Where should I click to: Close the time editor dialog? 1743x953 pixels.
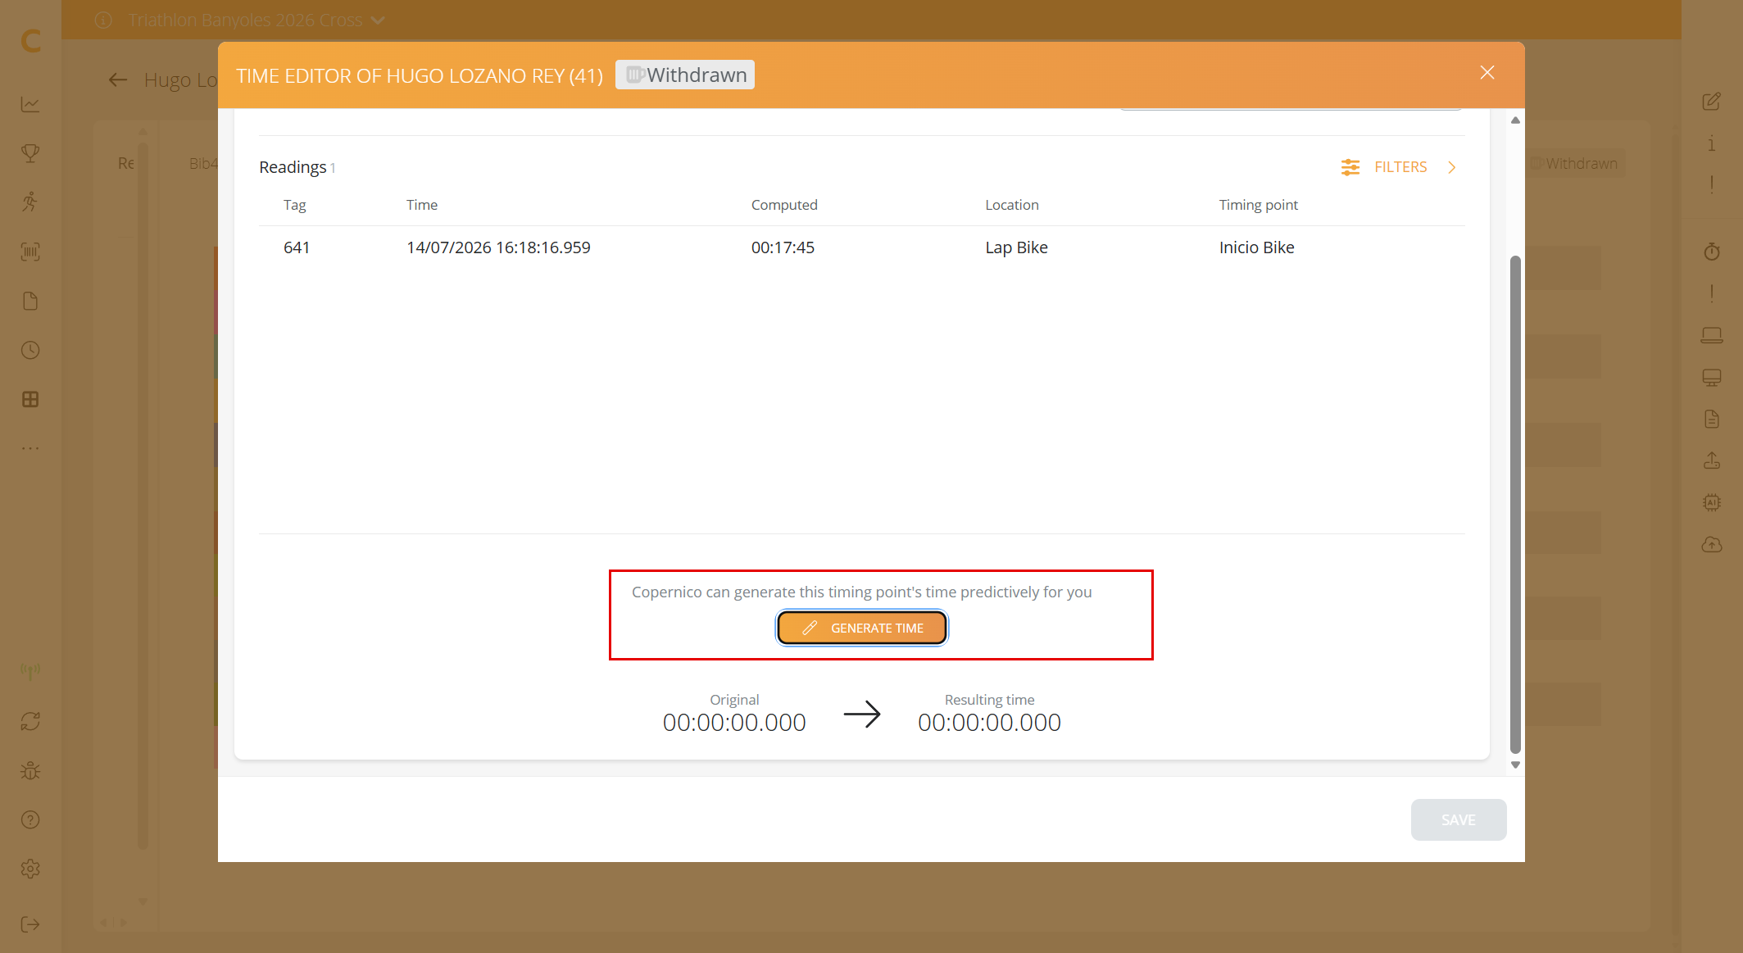click(x=1487, y=73)
